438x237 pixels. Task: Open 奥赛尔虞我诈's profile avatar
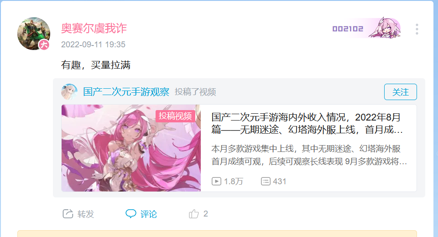tap(34, 34)
